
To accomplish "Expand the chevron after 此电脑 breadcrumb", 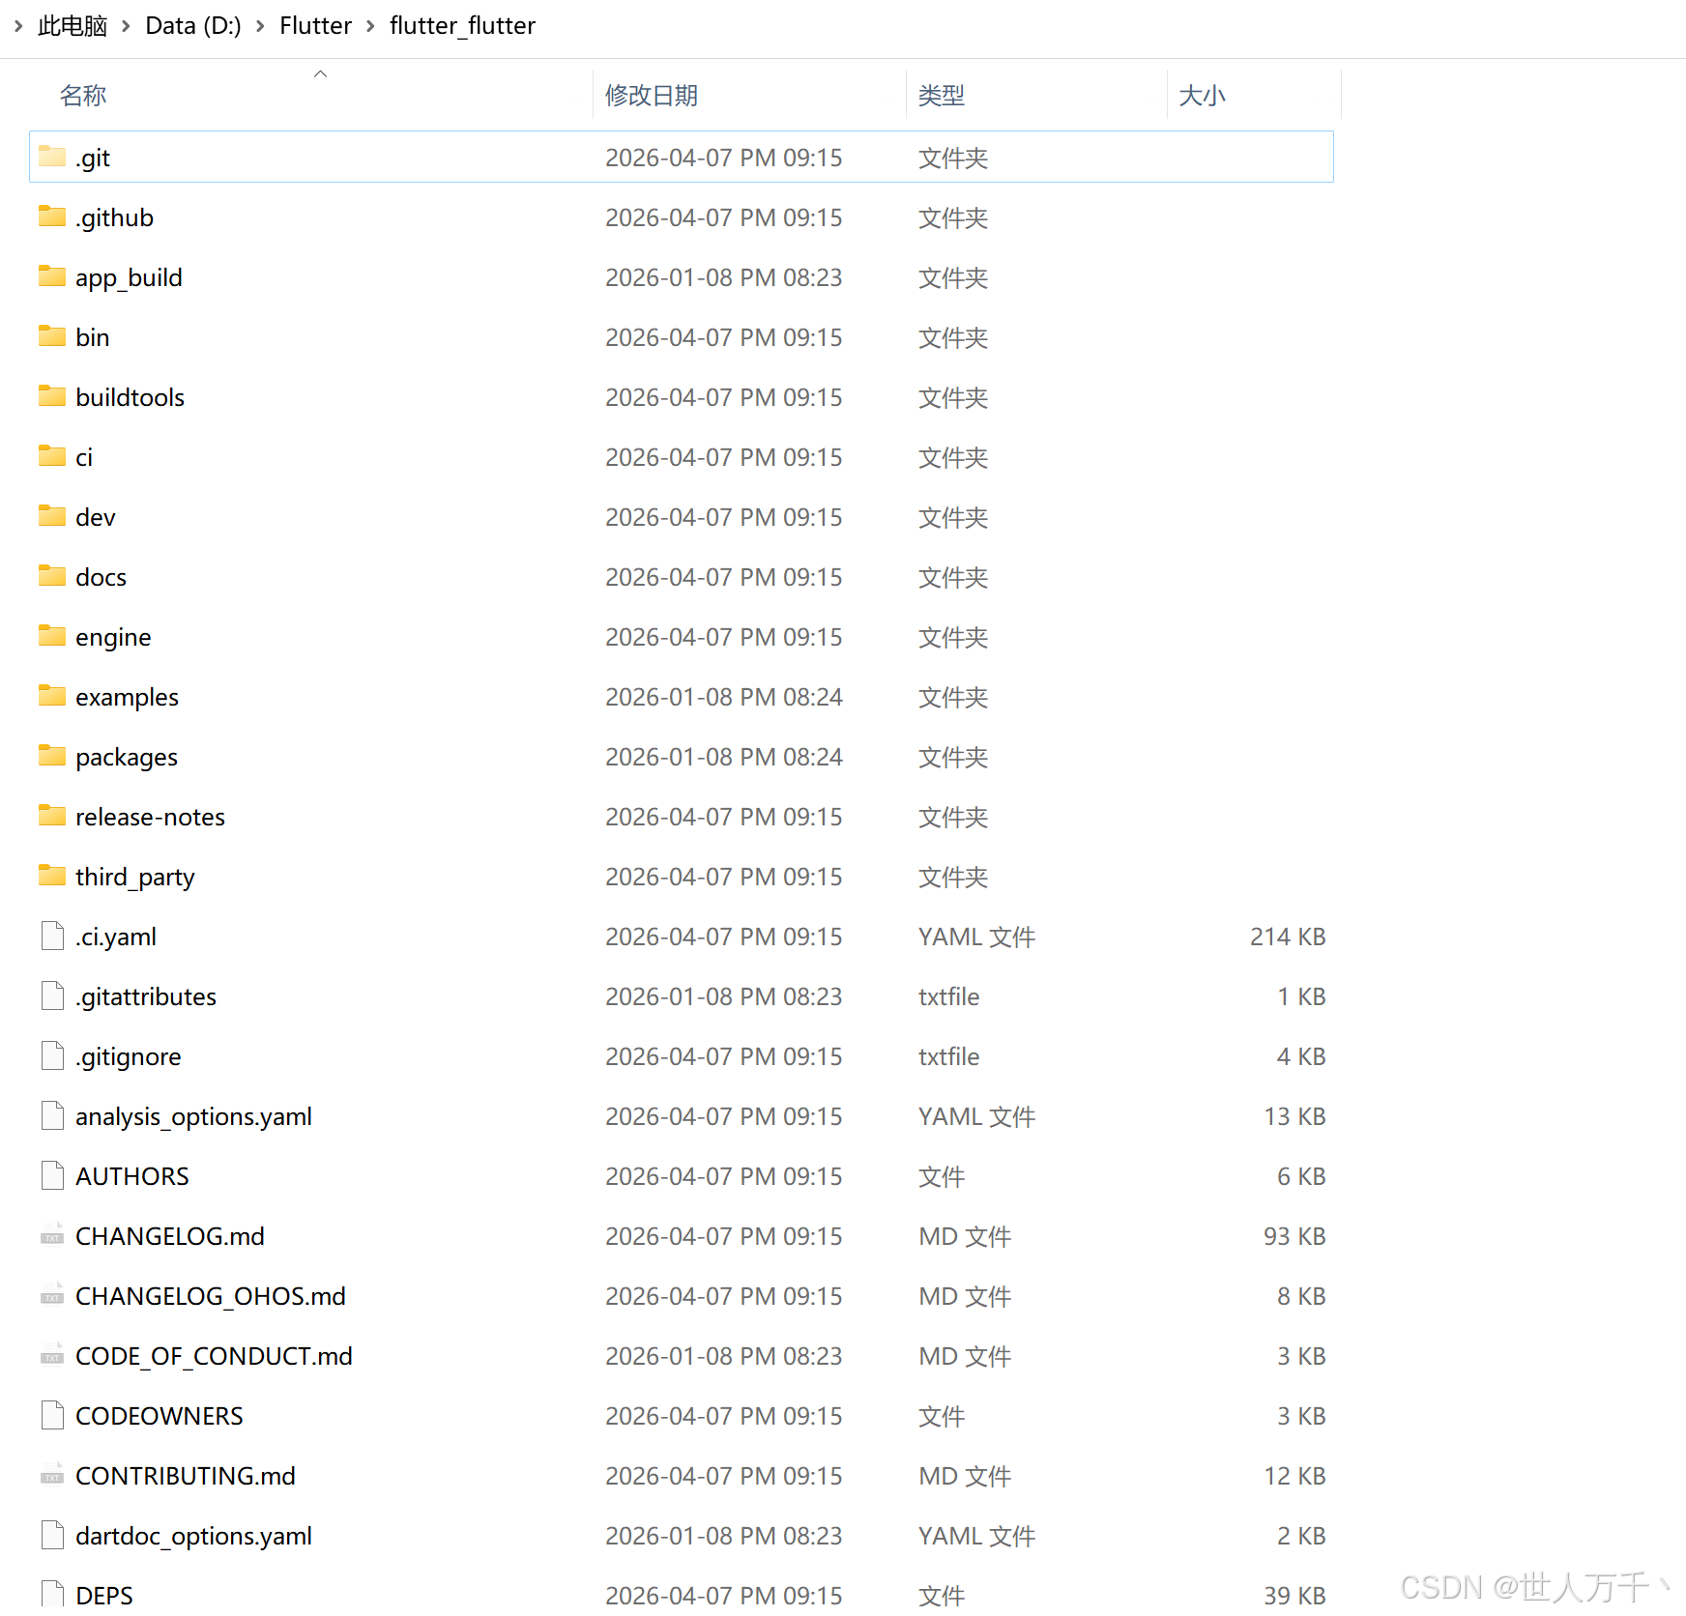I will tap(126, 26).
